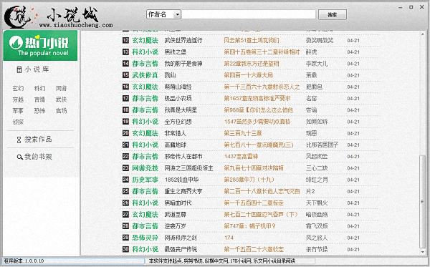Select the 穿越 category in sidebar

[18, 99]
